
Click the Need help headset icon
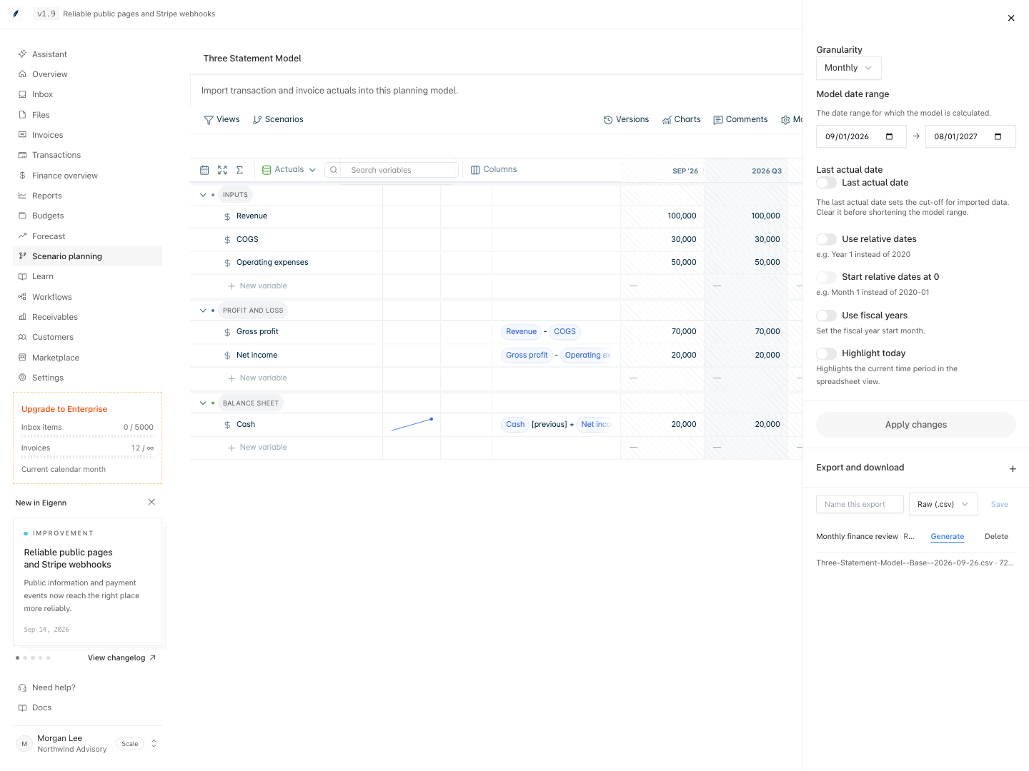(x=22, y=687)
